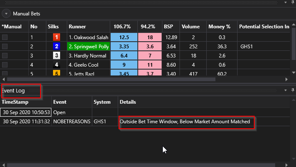Sort by Money % column header

coord(222,27)
